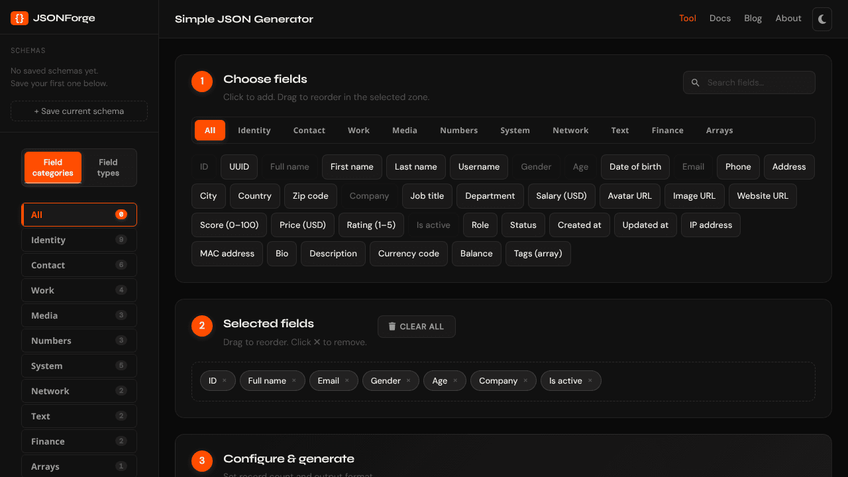Choose System category in sidebar
The height and width of the screenshot is (477, 848).
pos(79,366)
